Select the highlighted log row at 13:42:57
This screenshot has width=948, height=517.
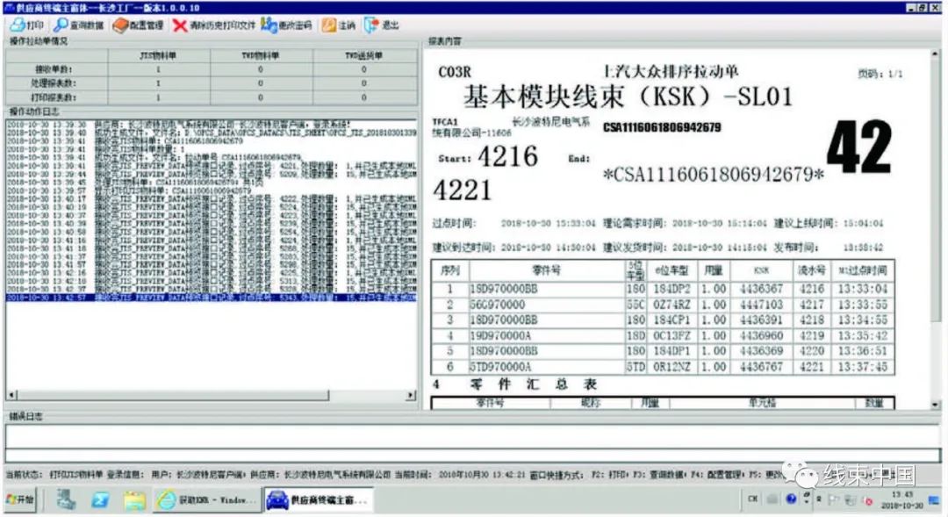212,298
